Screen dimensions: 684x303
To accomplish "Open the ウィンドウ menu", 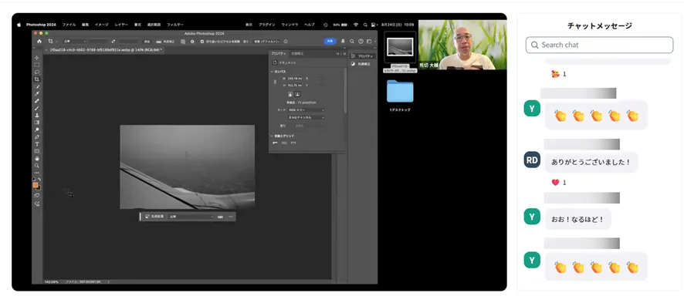I will 290,25.
